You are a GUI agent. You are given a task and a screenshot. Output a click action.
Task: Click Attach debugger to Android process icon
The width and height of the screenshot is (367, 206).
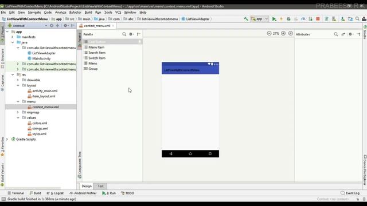(311, 19)
